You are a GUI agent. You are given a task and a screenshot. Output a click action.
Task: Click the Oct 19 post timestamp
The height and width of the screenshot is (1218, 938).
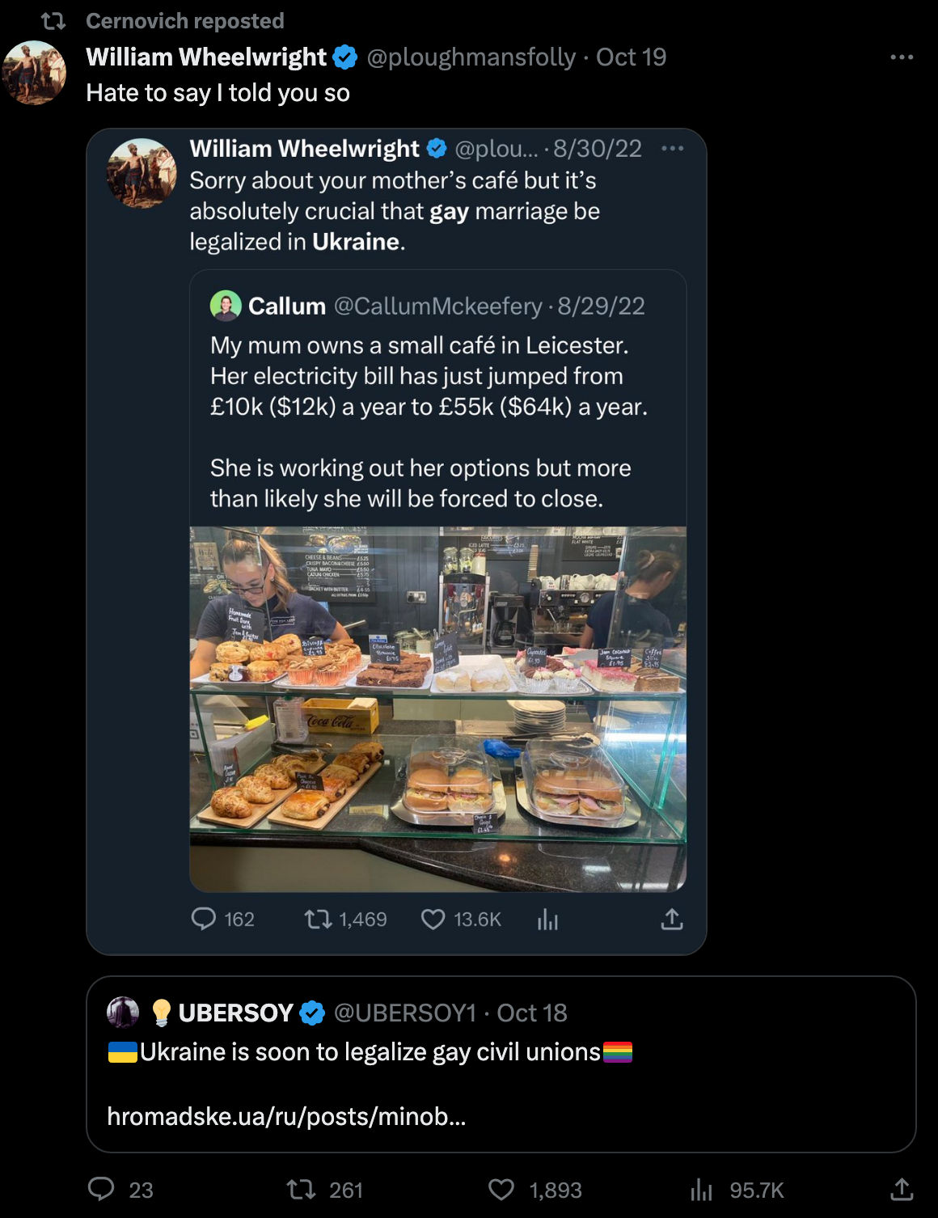(x=631, y=57)
